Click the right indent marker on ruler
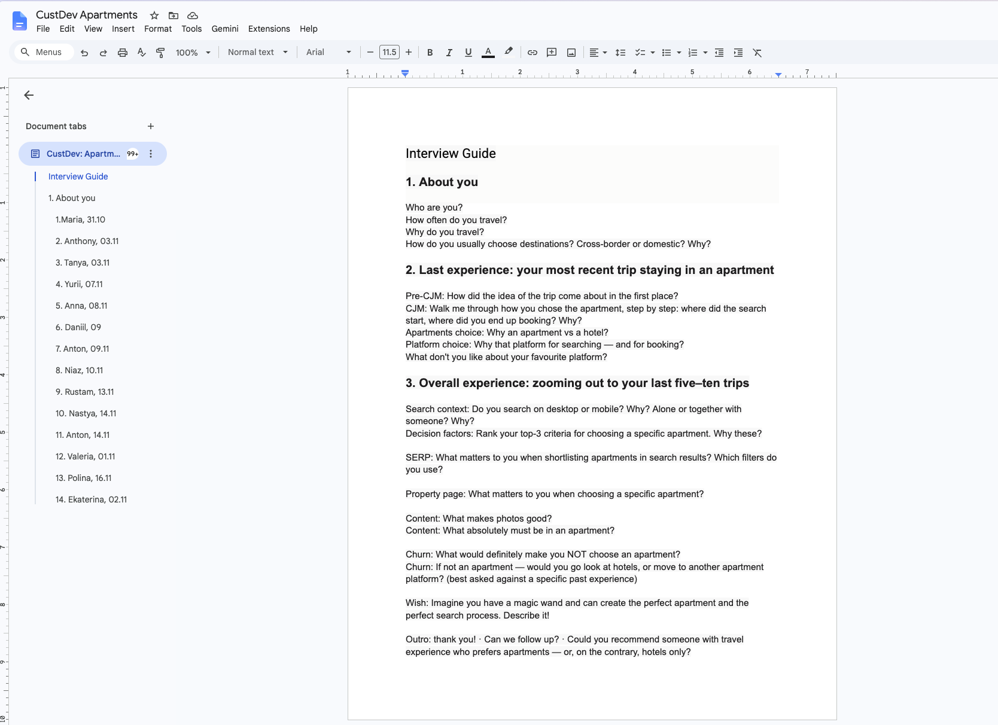The image size is (998, 725). 778,75
